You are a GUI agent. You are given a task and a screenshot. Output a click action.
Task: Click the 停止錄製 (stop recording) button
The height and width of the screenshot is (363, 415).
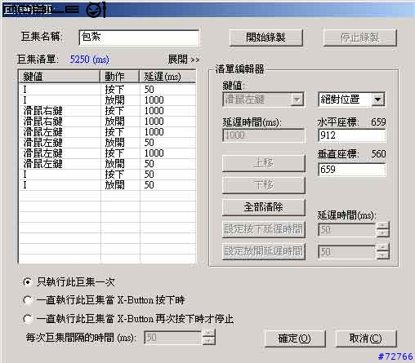359,38
